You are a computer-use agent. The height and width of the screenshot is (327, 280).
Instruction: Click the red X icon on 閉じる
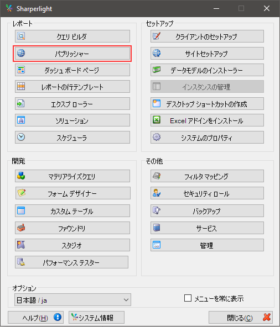(x=267, y=317)
